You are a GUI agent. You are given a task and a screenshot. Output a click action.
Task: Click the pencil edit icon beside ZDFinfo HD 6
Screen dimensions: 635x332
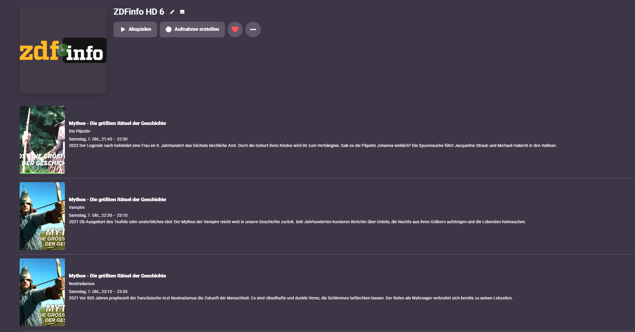pyautogui.click(x=172, y=12)
